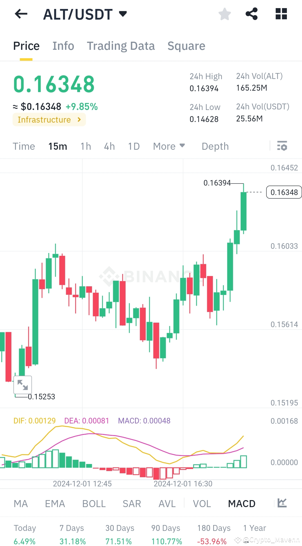Screen dimensions: 302x546
Task: Expand the Infrastructure category chevron
Action: click(79, 119)
